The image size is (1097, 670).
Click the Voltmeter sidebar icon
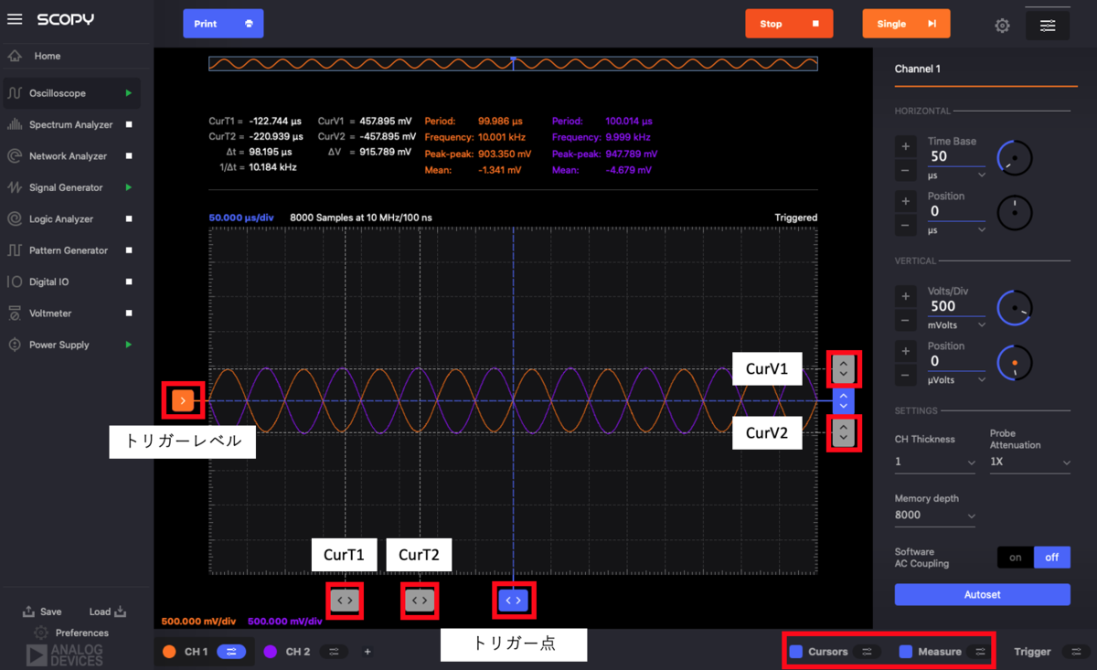click(15, 314)
